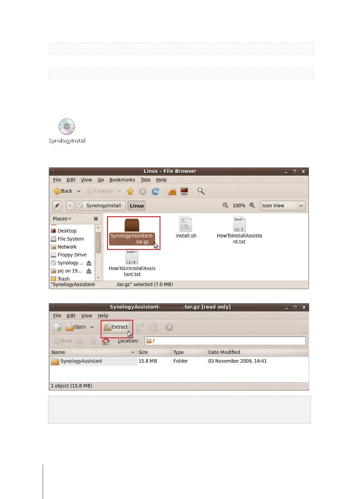Viewport: 353px width, 499px height.
Task: Select the SynologyInstall path button
Action: point(101,205)
